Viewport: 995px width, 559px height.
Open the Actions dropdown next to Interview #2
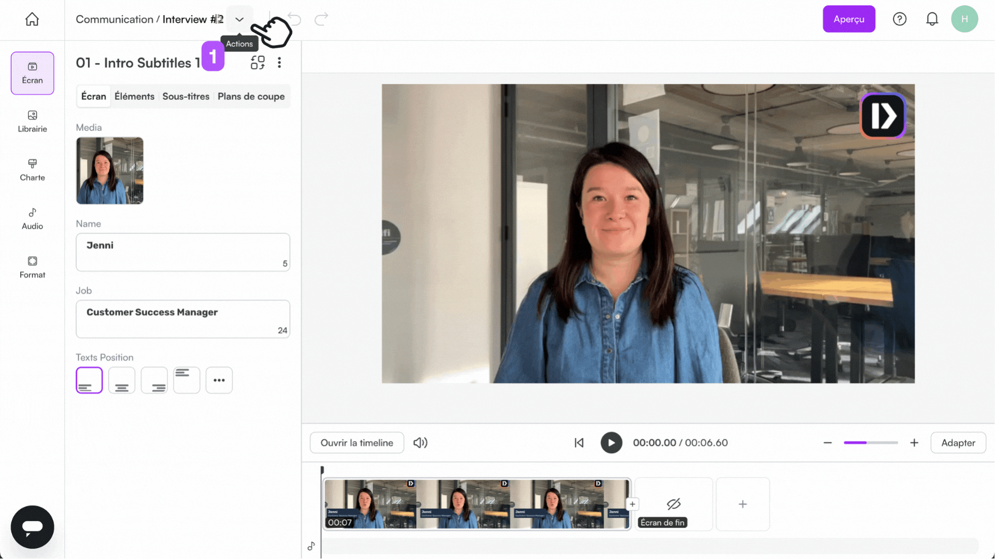(x=239, y=19)
